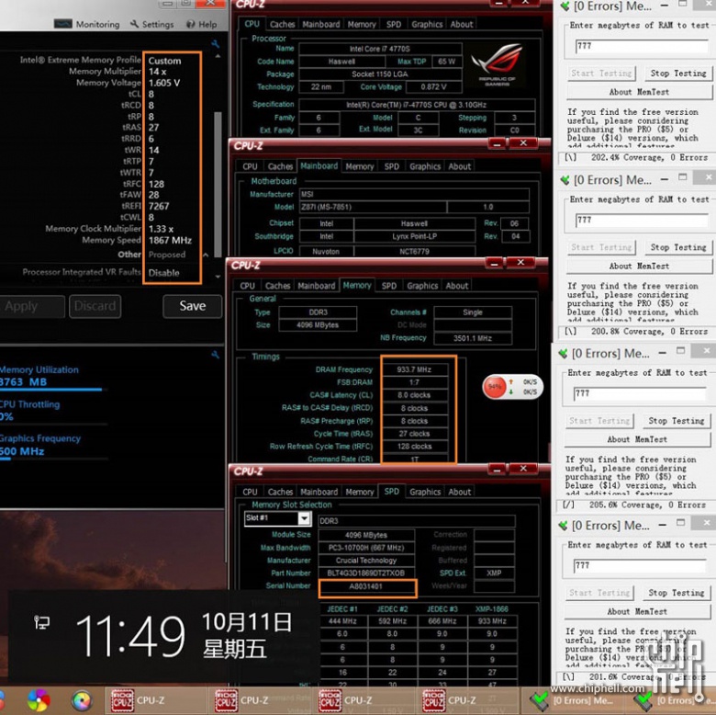Open Settings in Intel XTU top bar
The image size is (716, 715).
click(x=152, y=24)
